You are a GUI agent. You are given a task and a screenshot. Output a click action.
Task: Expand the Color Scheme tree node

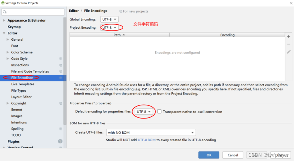(8, 52)
